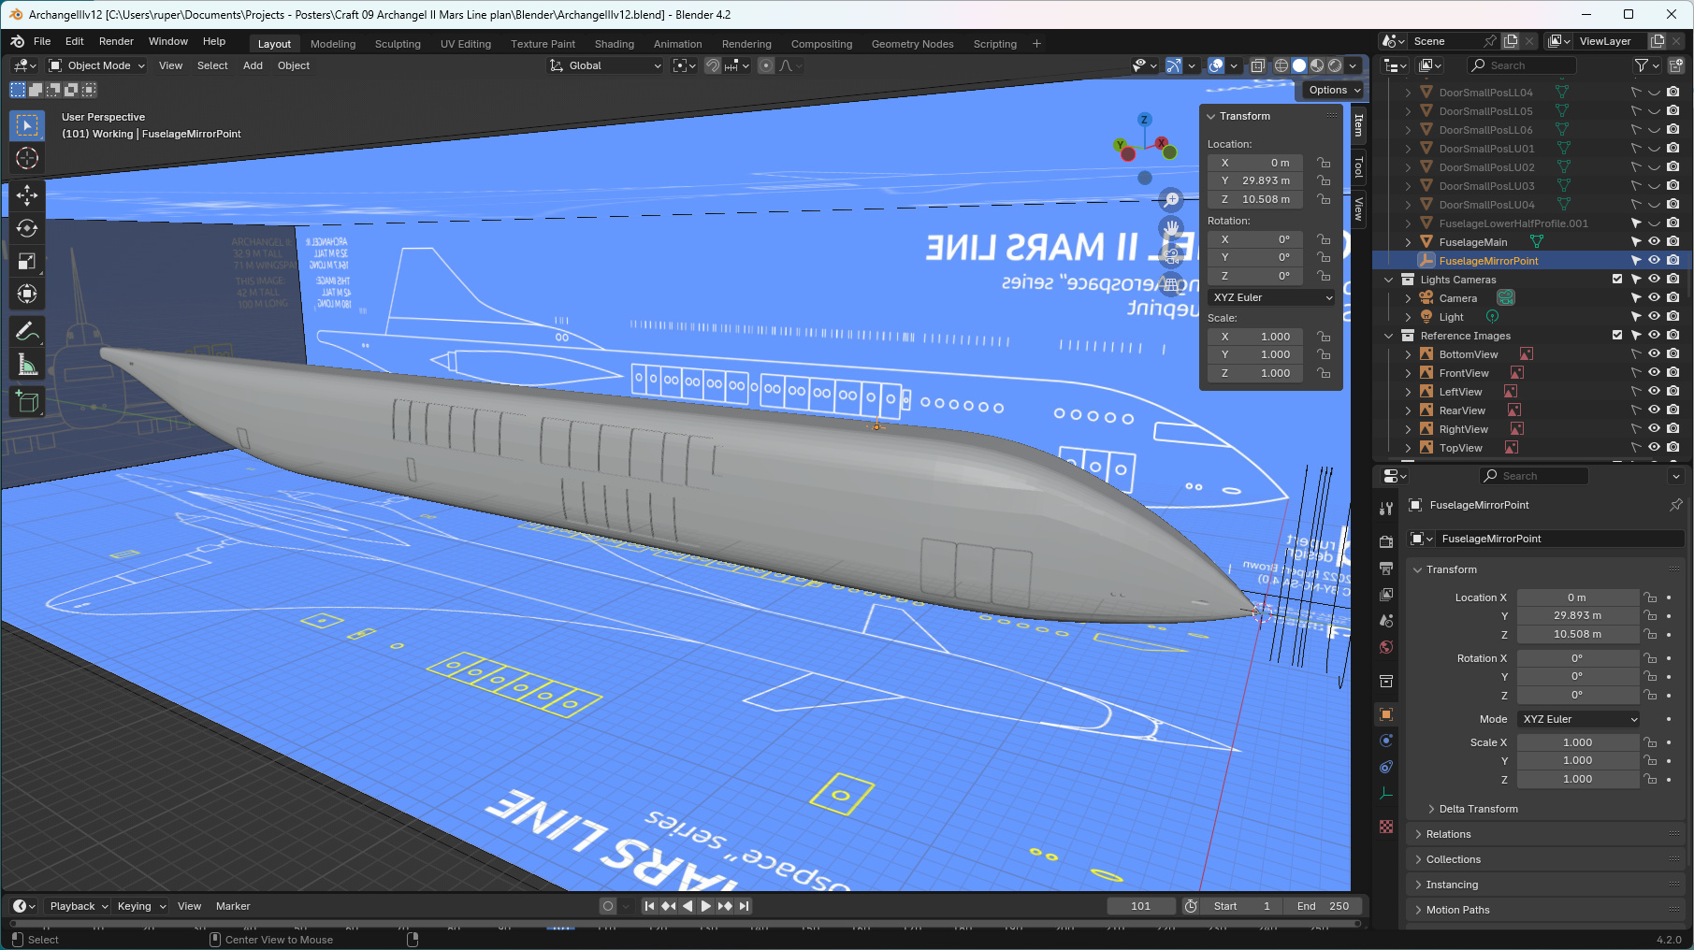Click the zoom view gizmo button

click(1171, 199)
